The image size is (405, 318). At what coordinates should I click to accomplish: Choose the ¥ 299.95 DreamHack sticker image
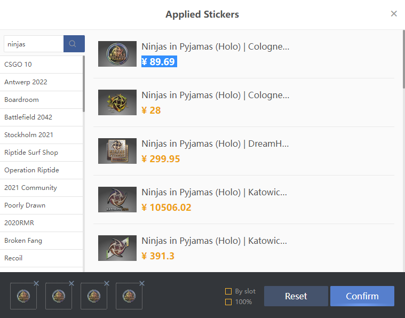(117, 151)
